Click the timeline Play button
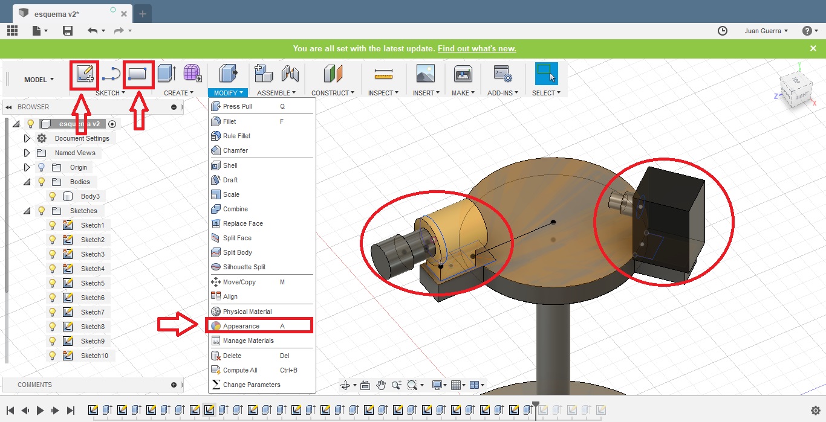 tap(40, 411)
